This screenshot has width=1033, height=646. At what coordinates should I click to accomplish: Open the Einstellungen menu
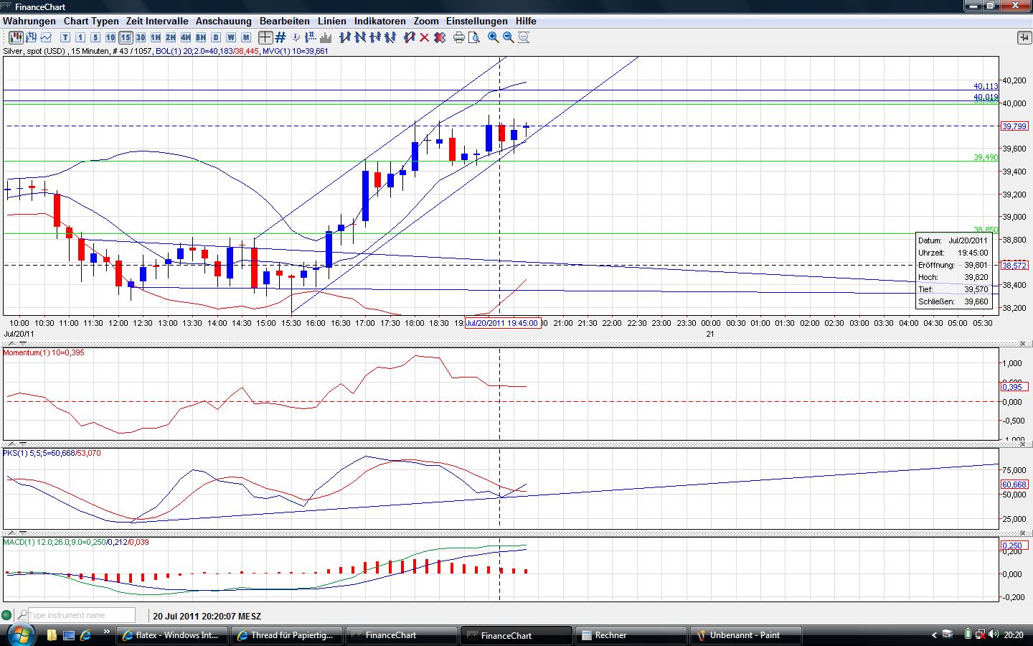point(477,21)
